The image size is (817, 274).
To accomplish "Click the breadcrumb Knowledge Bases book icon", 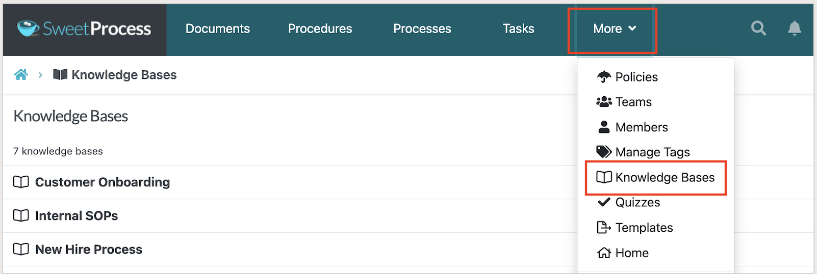I will (x=60, y=75).
